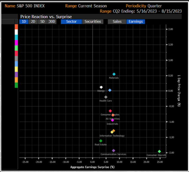
Task: Click the white legend color swatch
Action: tap(16, 32)
